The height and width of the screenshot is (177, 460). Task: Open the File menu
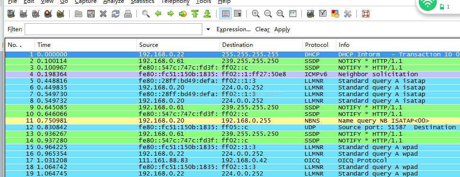[x=13, y=2]
